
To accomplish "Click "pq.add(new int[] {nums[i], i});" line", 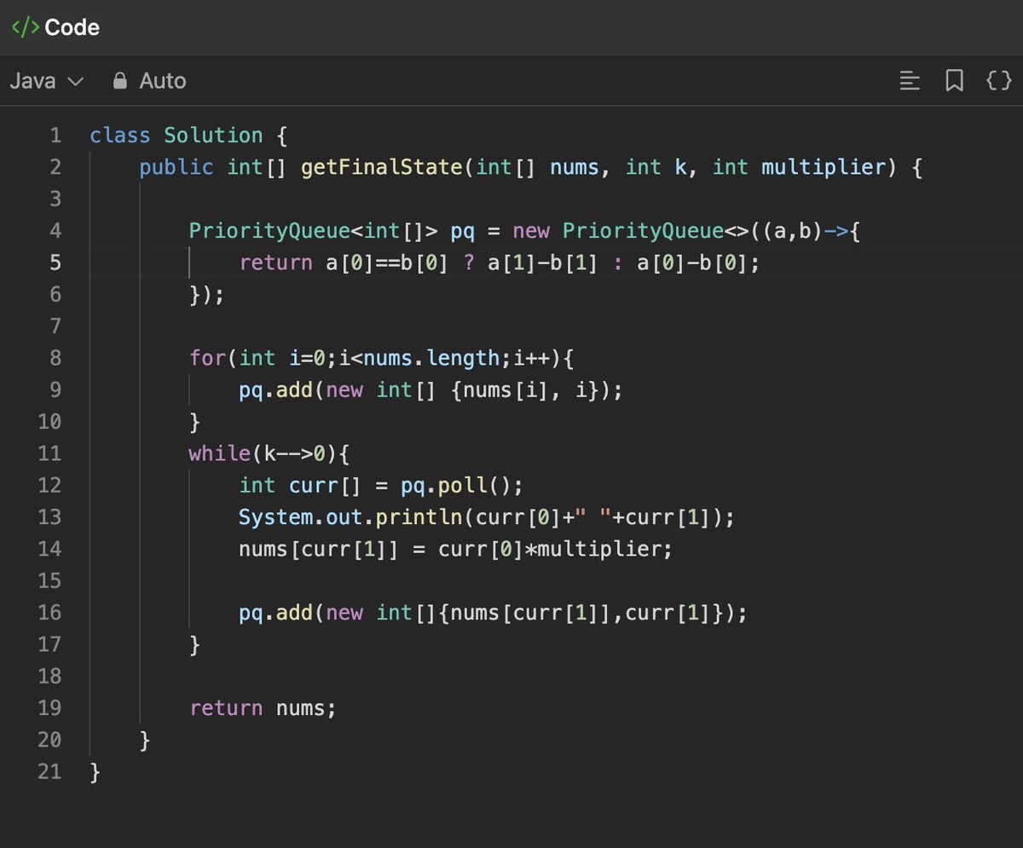I will pyautogui.click(x=431, y=390).
